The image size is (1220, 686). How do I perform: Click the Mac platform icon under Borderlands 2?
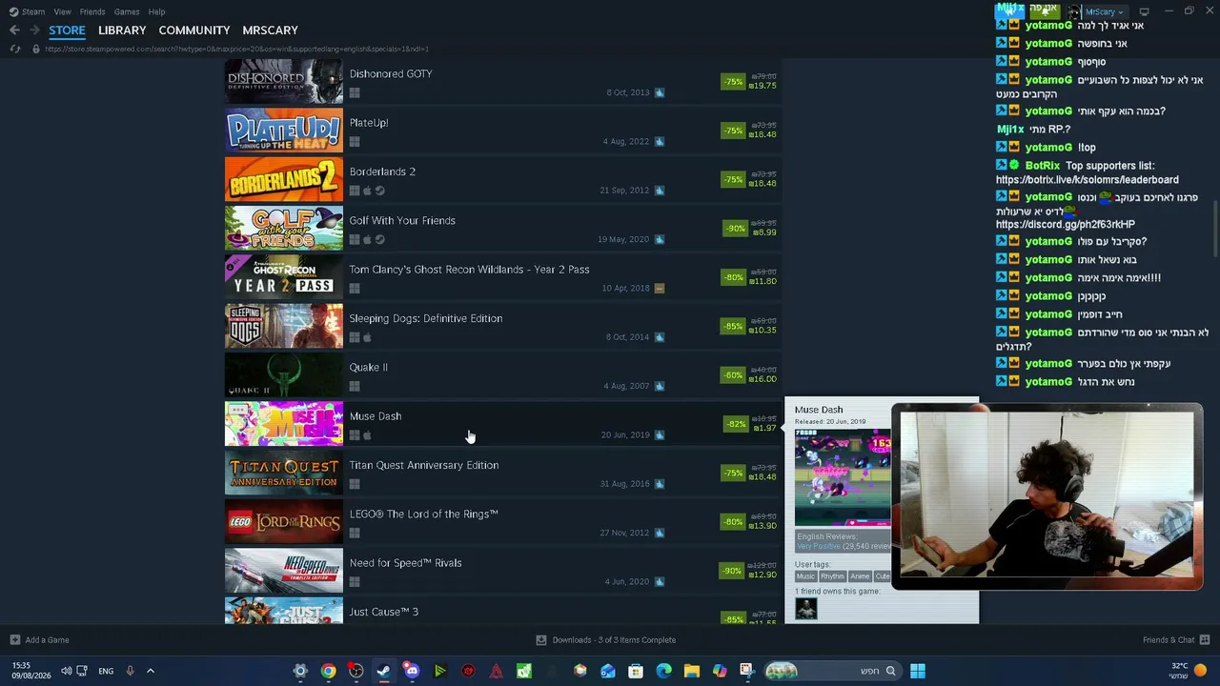367,191
